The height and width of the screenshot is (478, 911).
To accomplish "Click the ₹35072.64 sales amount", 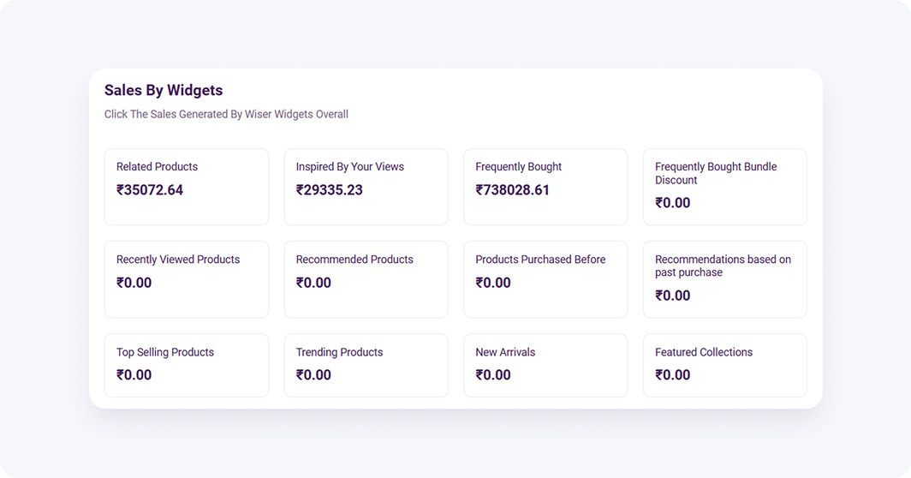I will pyautogui.click(x=150, y=190).
